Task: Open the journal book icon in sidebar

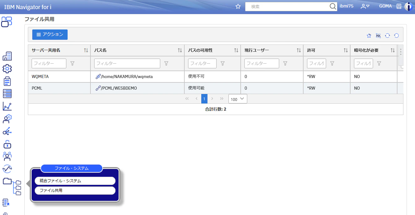Action: click(6, 202)
